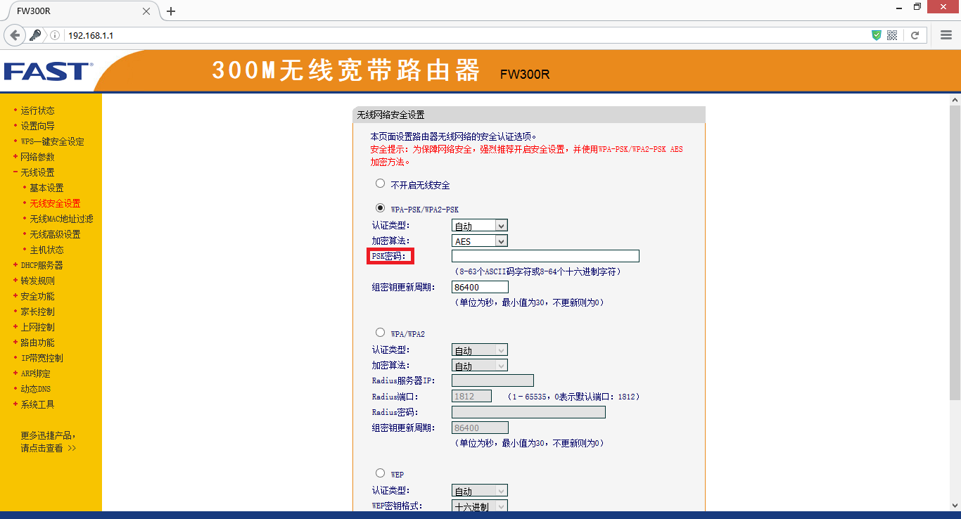Click the PSK密码 input field

(x=545, y=256)
